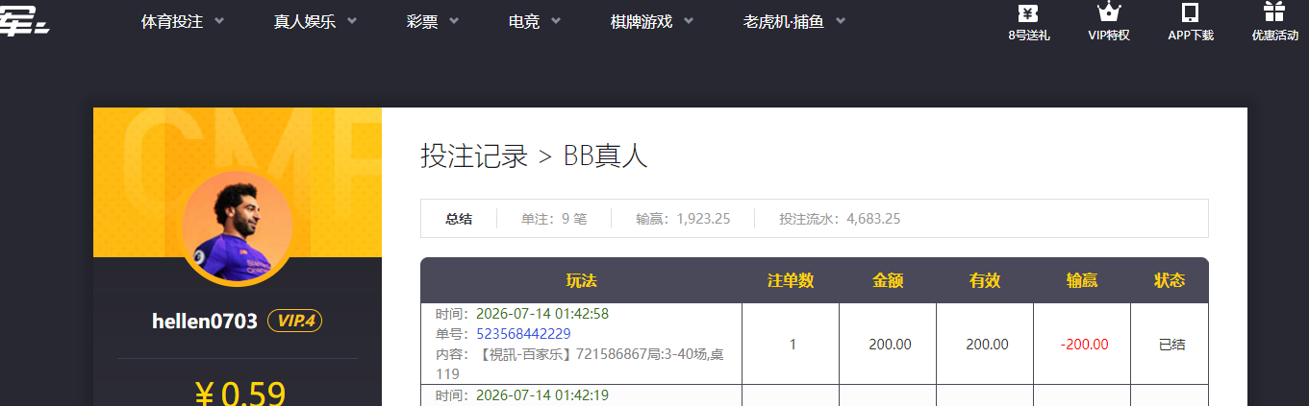Click the username hellen0703
The height and width of the screenshot is (406, 1309).
[x=205, y=322]
